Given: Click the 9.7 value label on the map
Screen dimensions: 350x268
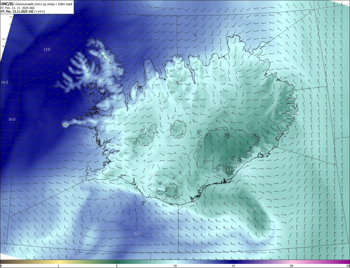Looking at the screenshot, I should pyautogui.click(x=245, y=171).
